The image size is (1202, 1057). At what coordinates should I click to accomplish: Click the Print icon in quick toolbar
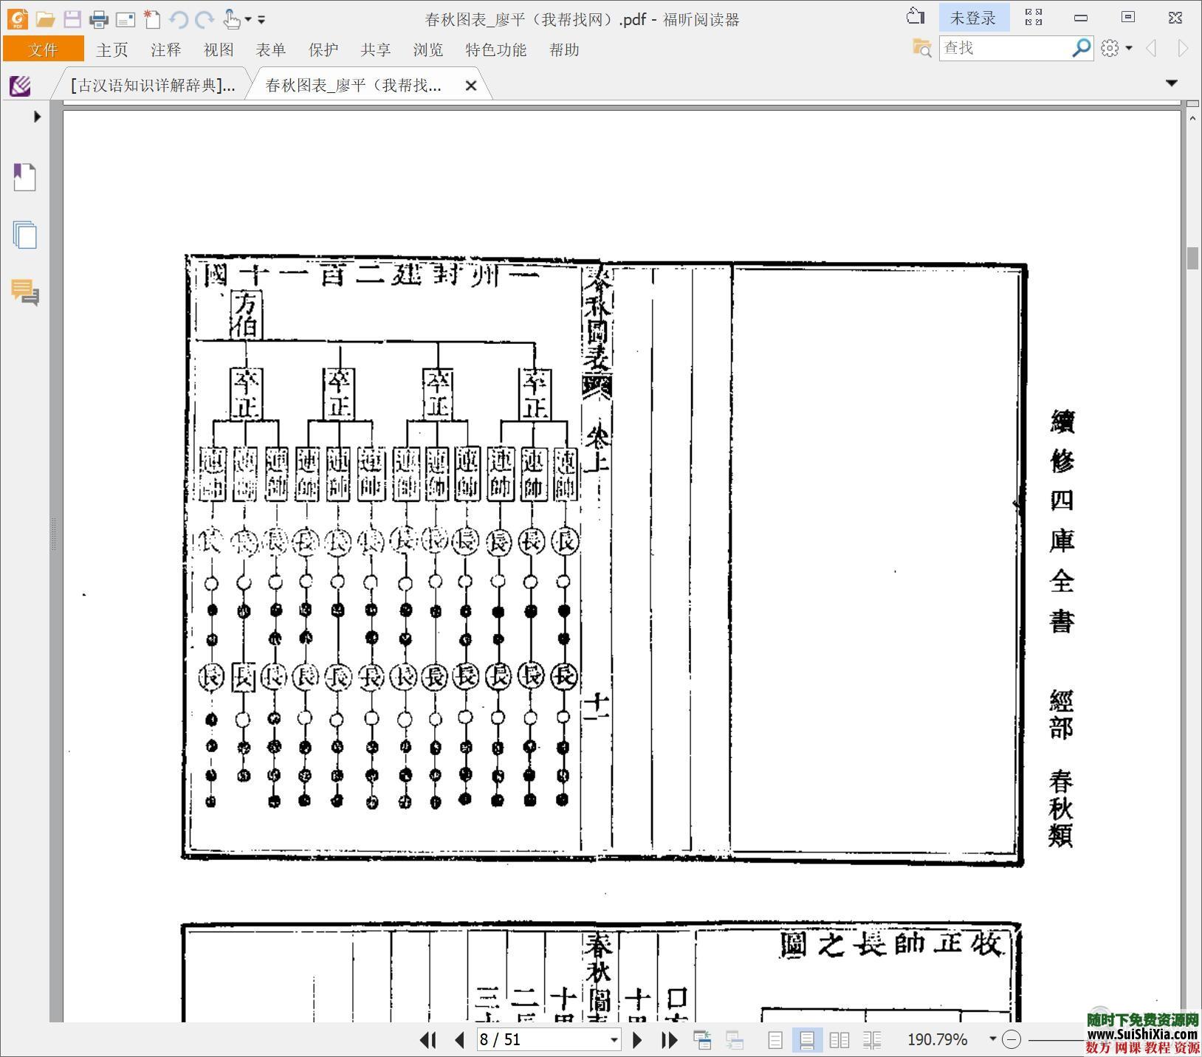coord(98,19)
